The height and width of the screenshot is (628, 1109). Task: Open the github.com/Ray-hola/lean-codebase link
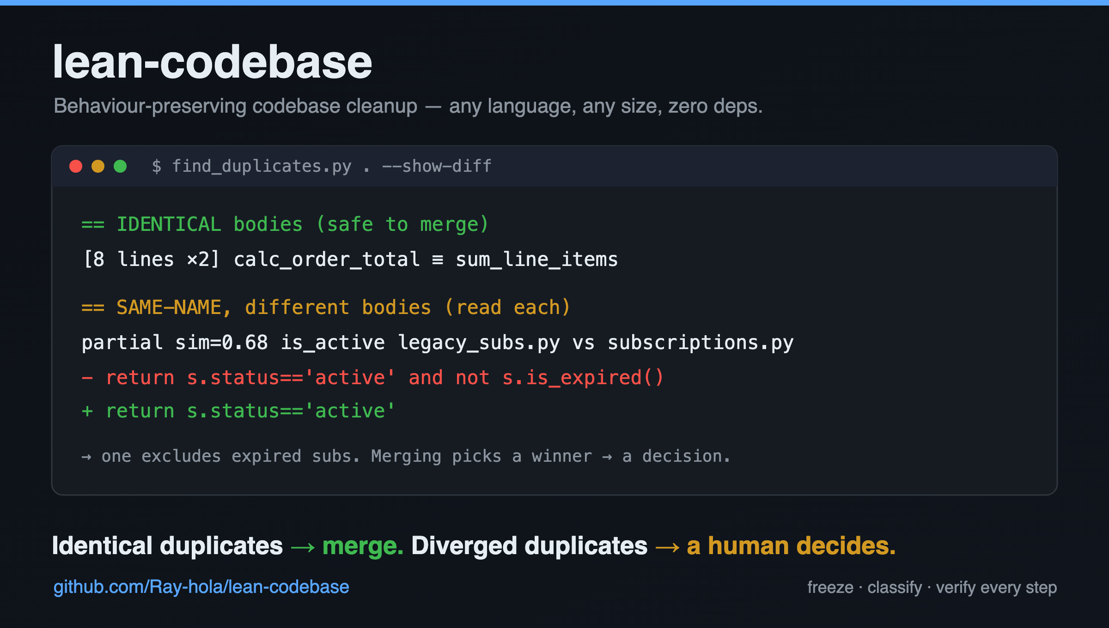[x=201, y=587]
